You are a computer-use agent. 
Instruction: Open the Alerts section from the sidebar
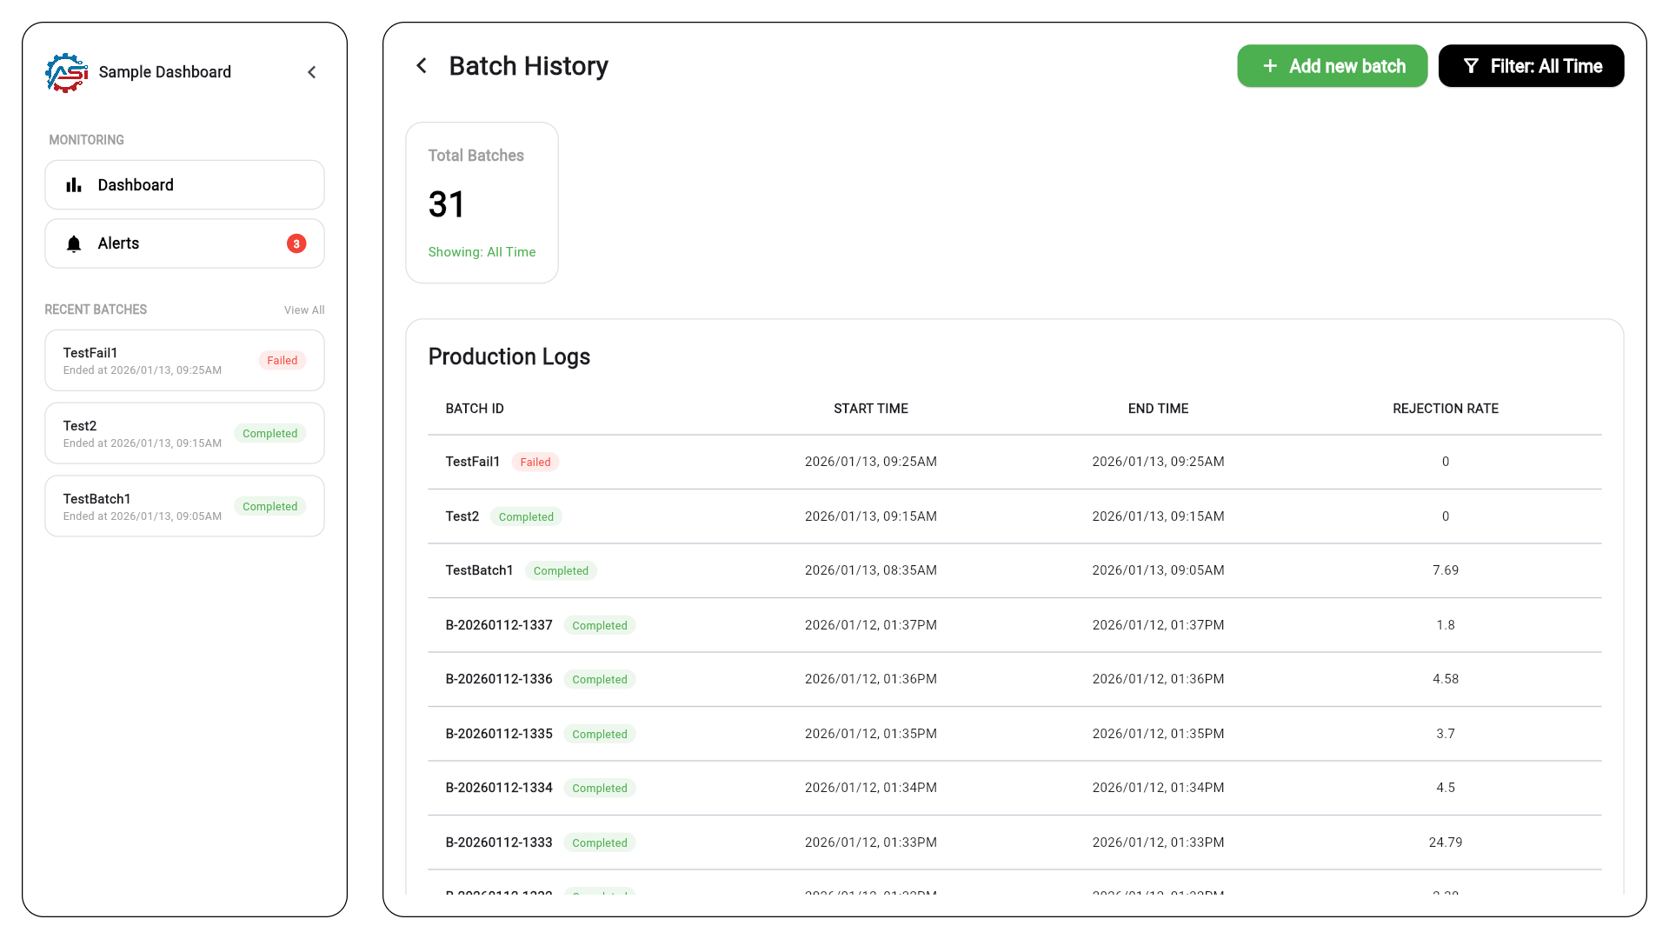[118, 243]
